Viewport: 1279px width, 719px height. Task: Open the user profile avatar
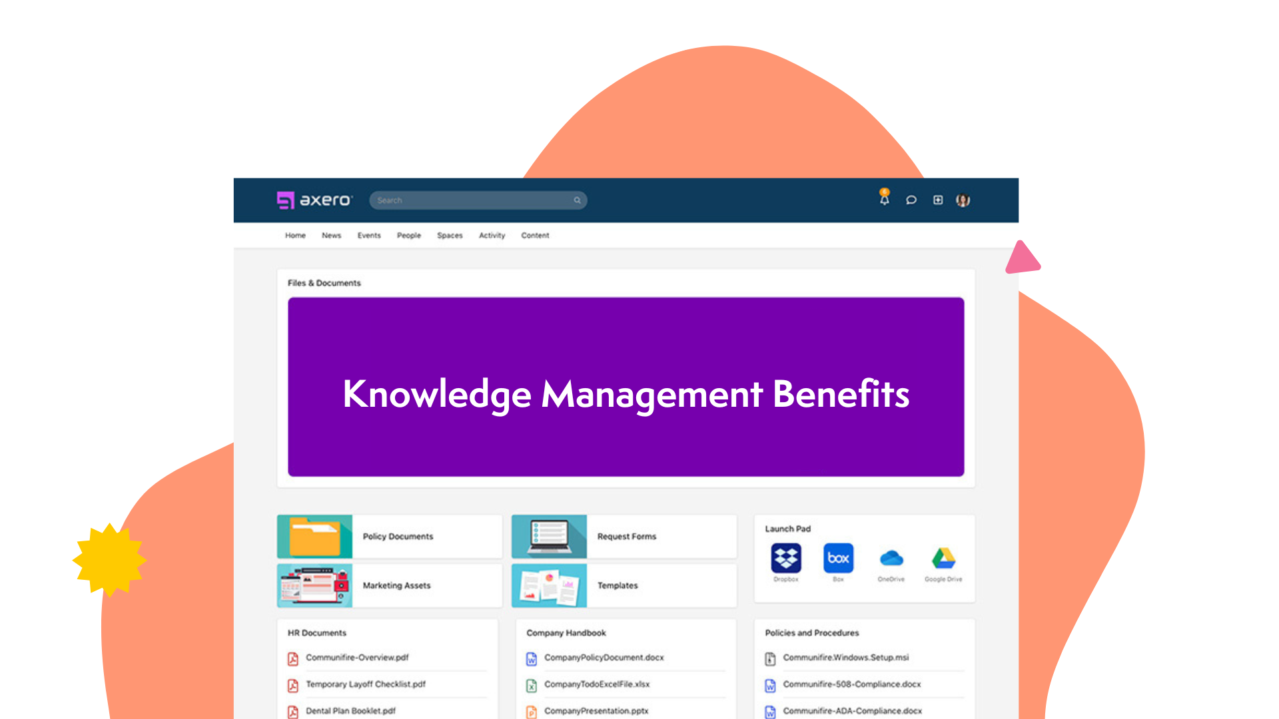(x=963, y=200)
